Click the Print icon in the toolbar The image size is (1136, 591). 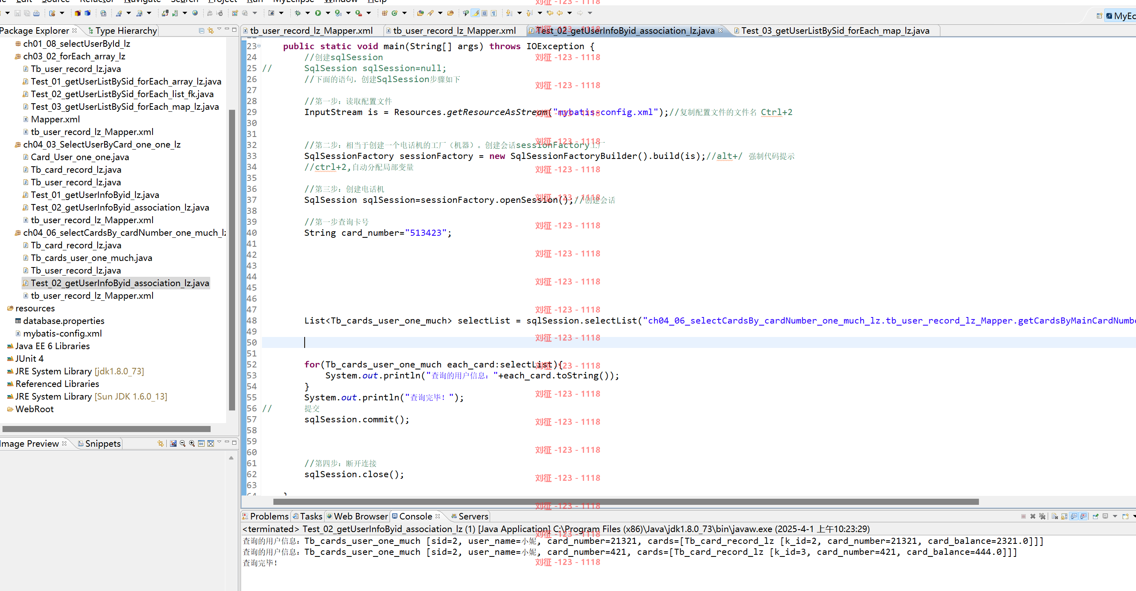point(36,13)
